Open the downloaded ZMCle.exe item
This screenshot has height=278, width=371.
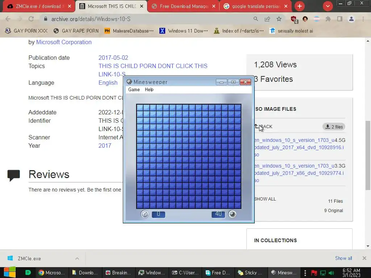(30, 258)
